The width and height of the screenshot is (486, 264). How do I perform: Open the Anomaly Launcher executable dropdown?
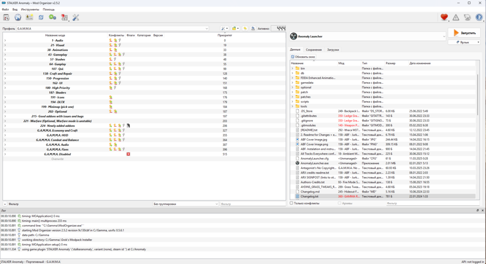[x=367, y=36]
